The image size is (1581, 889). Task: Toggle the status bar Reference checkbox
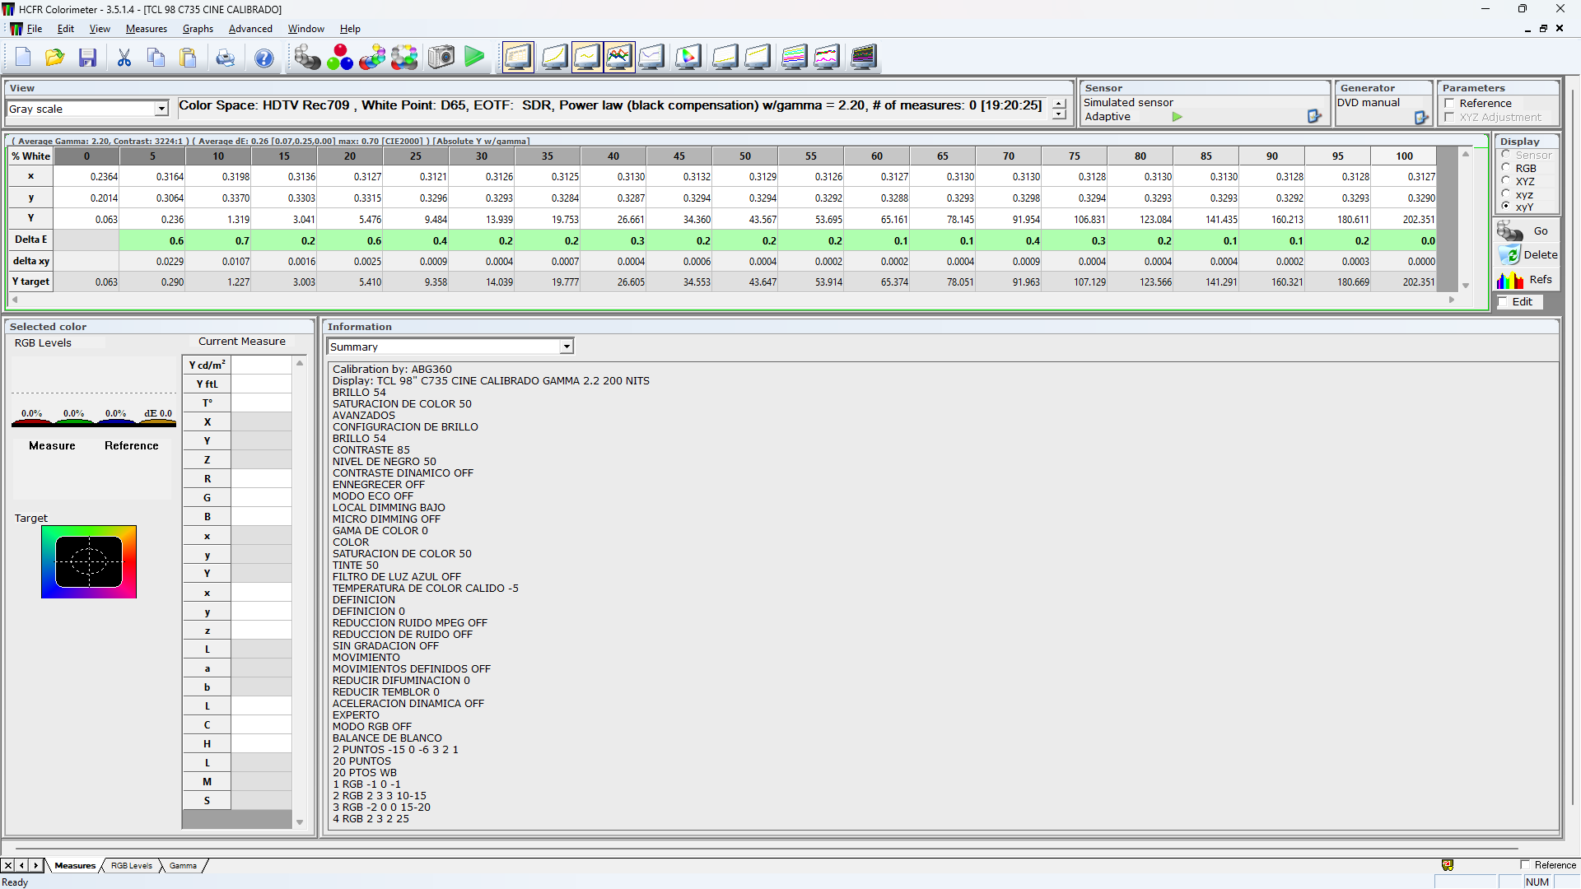coord(1525,865)
